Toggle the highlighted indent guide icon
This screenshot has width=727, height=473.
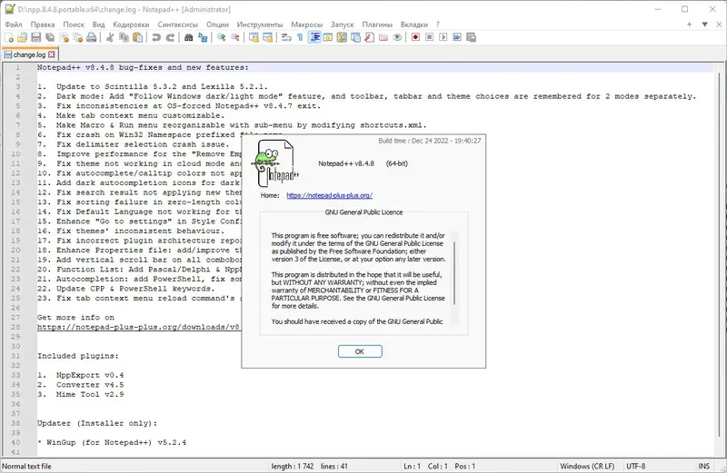point(314,37)
